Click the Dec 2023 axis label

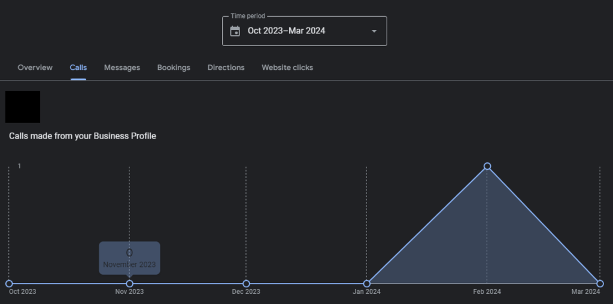click(x=246, y=292)
